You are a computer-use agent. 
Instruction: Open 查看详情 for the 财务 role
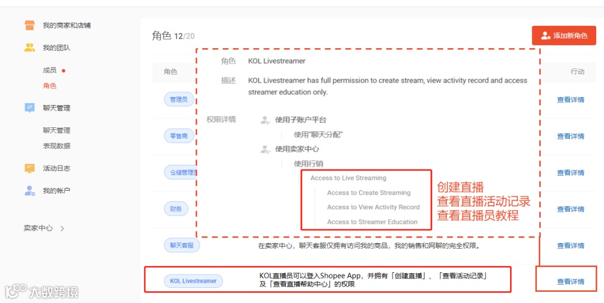point(570,209)
